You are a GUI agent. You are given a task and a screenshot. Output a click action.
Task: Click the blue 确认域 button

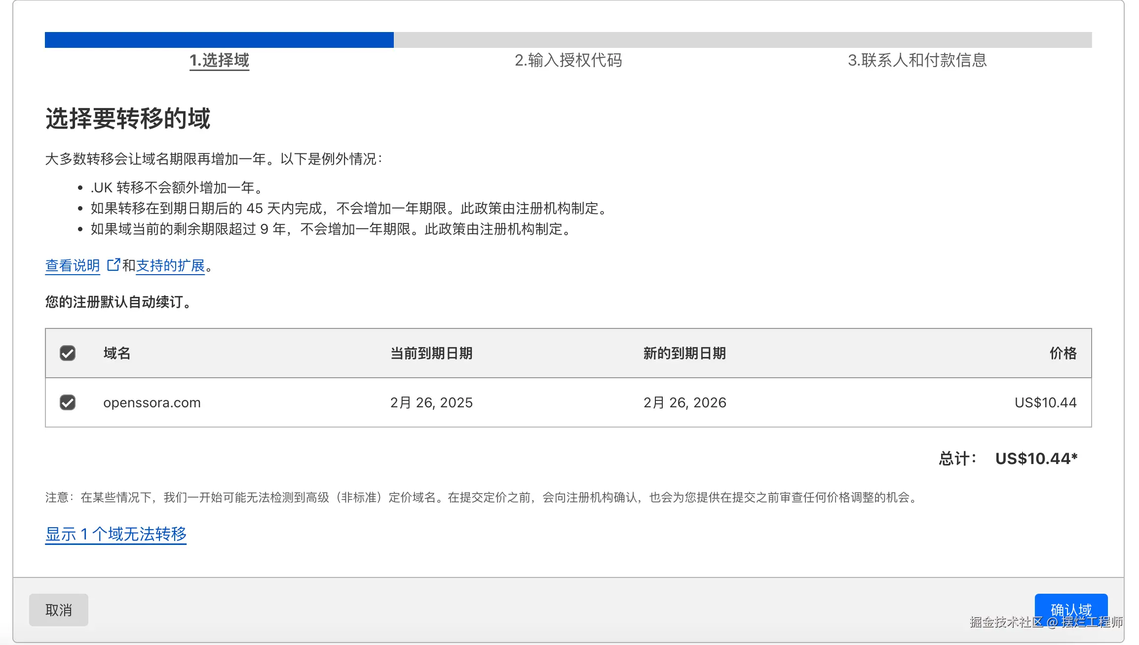[1071, 610]
